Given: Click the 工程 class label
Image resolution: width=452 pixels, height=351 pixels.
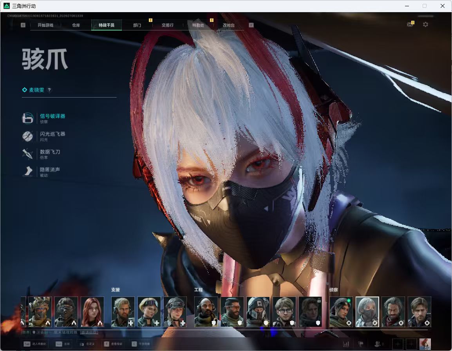Looking at the screenshot, I should [x=198, y=289].
